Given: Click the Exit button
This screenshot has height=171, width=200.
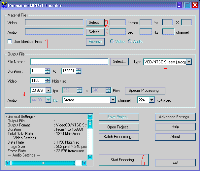Looking at the screenshot, I should [x=175, y=162].
